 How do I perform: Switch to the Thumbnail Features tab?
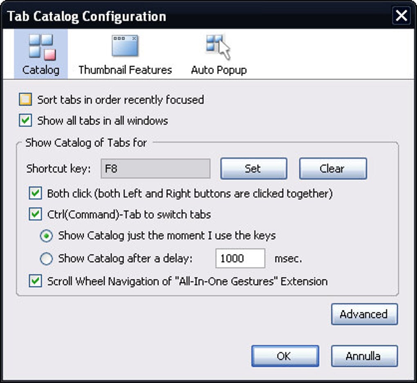(125, 53)
